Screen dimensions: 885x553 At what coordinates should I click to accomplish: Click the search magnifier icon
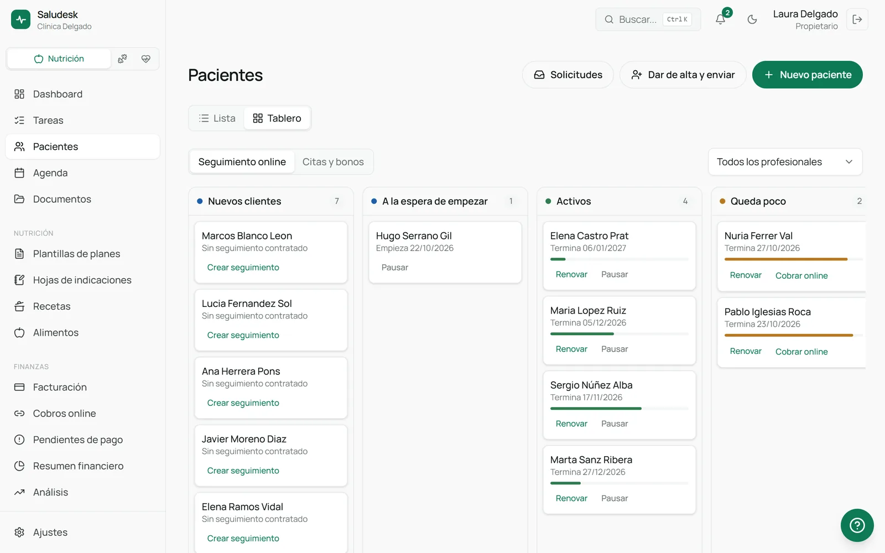[609, 19]
